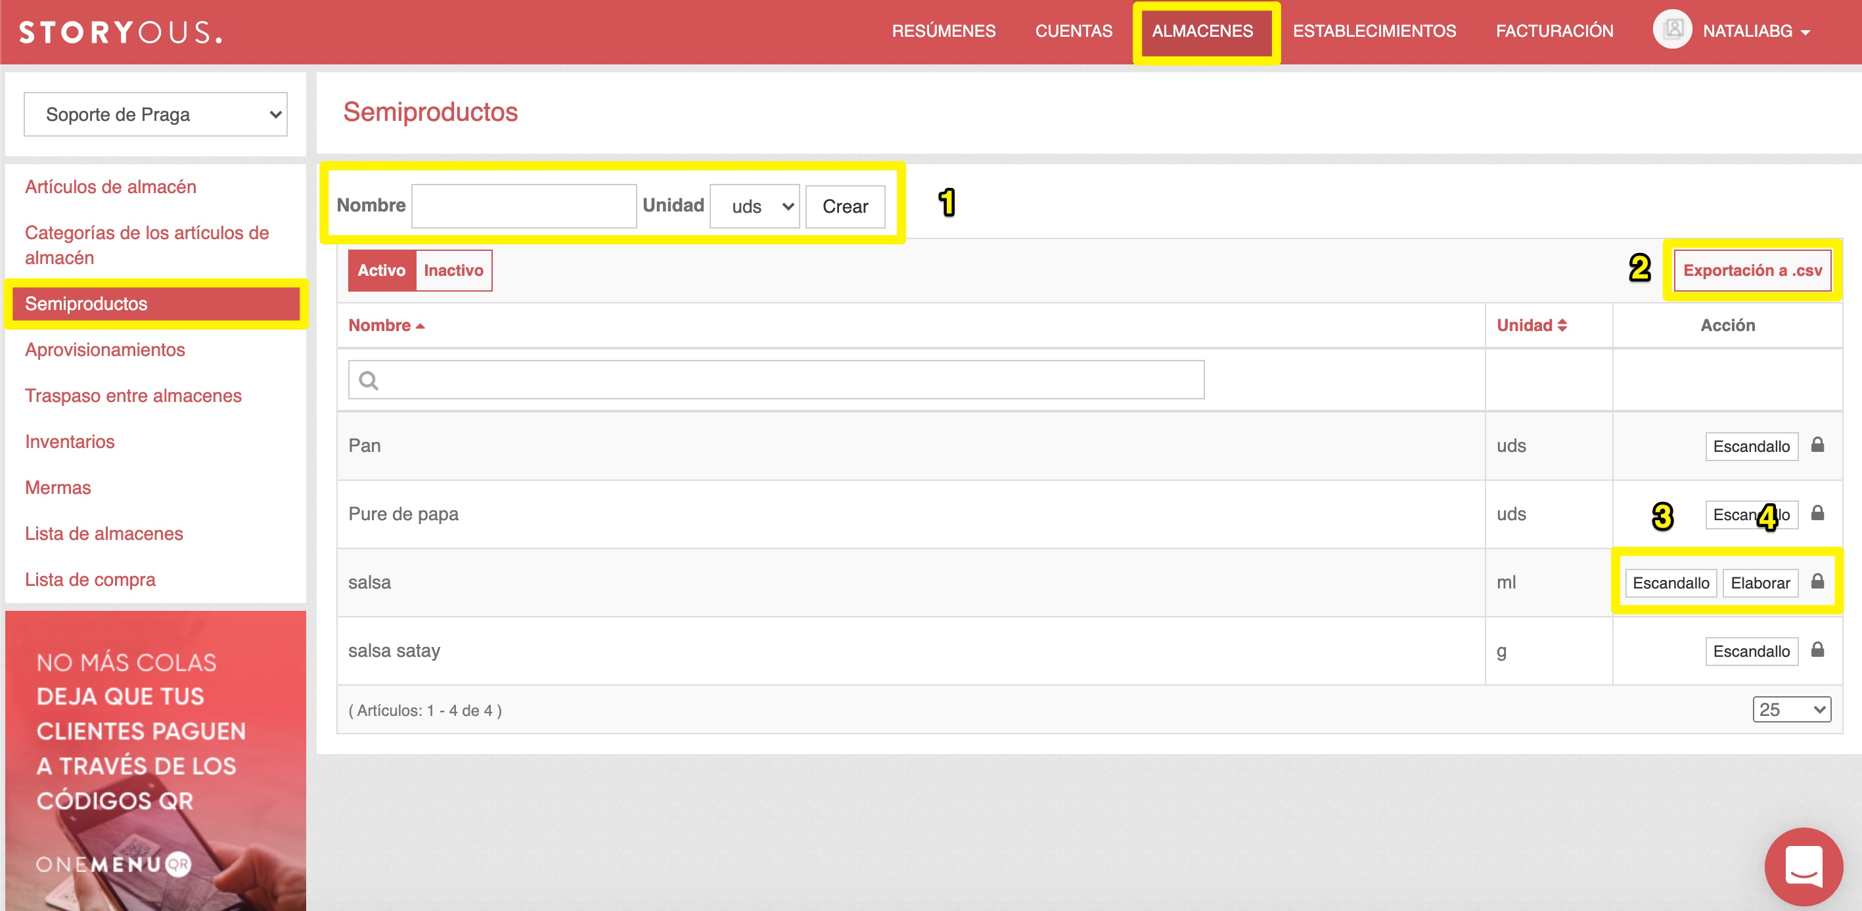Open the CUENTAS menu
1862x911 pixels.
1074,32
